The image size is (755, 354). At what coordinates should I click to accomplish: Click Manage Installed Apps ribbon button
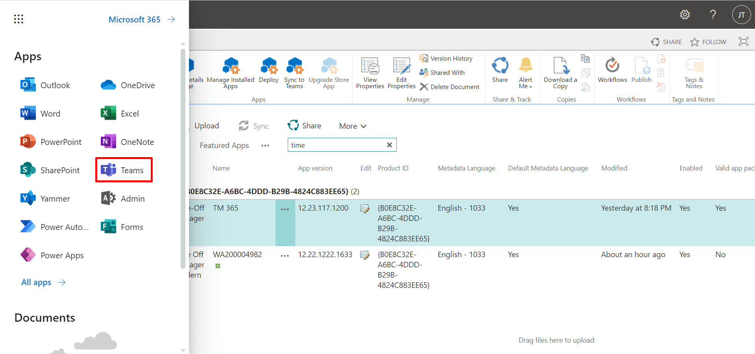[231, 73]
